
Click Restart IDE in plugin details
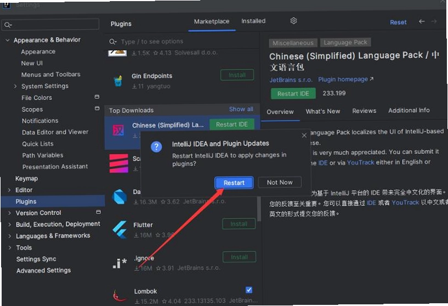tap(293, 94)
